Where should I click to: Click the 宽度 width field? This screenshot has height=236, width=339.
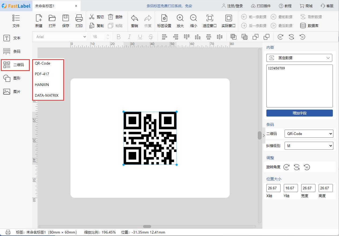pos(308,188)
